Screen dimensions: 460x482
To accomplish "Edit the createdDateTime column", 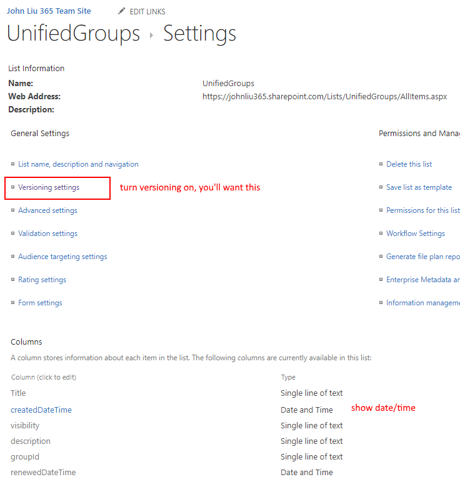I will coord(41,410).
